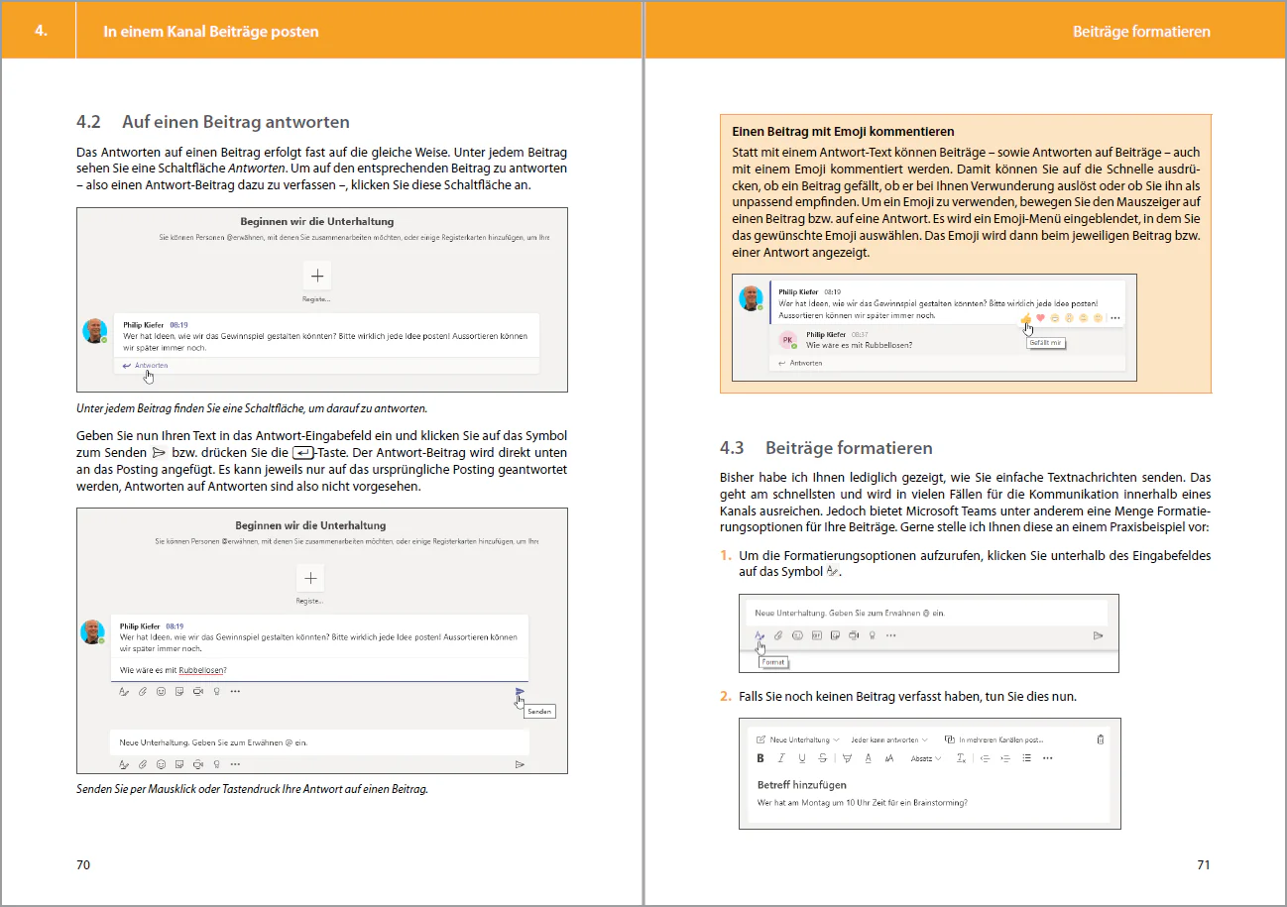Click the three dots below page 70's 'Neue Unterhaltung' field

coord(235,764)
